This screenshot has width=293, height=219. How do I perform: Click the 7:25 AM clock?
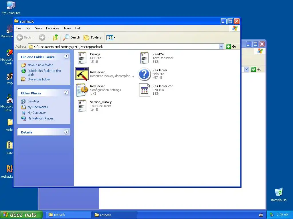point(282,215)
